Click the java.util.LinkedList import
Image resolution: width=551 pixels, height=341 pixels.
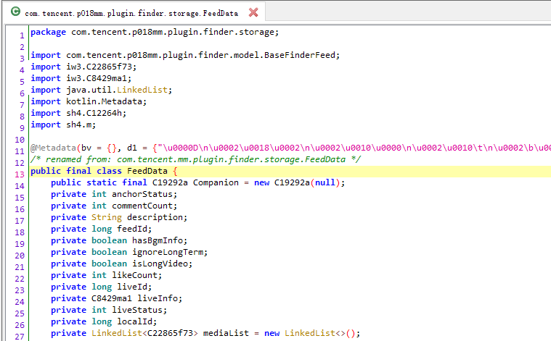pyautogui.click(x=119, y=90)
